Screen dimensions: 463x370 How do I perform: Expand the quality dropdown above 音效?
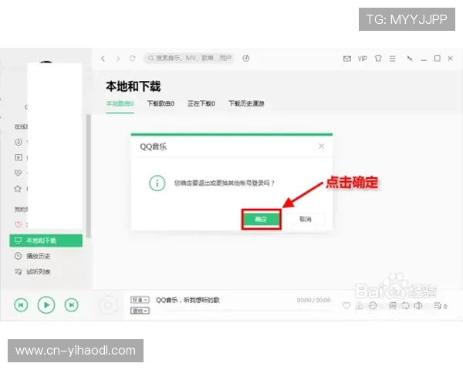pos(140,300)
